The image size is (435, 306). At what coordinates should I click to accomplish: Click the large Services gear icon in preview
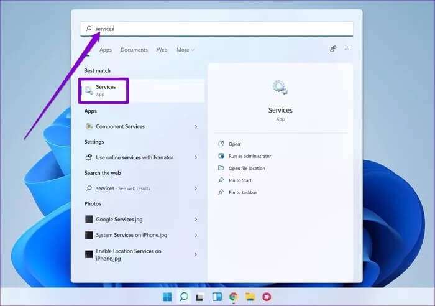point(280,87)
